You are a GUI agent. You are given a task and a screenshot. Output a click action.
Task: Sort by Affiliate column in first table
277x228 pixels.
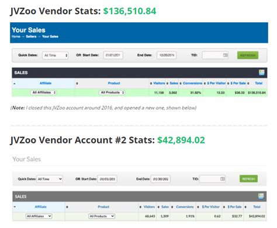pos(46,83)
